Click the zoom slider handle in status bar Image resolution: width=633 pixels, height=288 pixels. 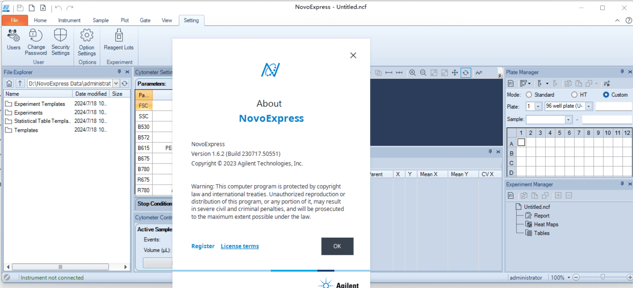click(603, 277)
